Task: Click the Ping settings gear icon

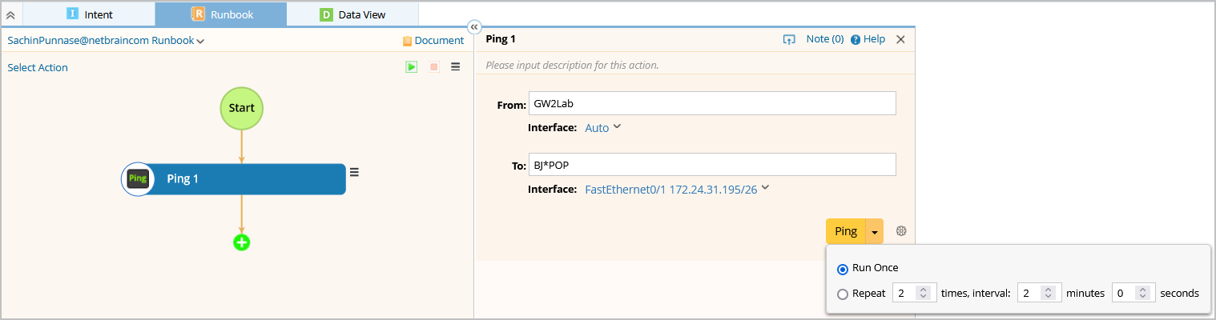Action: (x=901, y=231)
